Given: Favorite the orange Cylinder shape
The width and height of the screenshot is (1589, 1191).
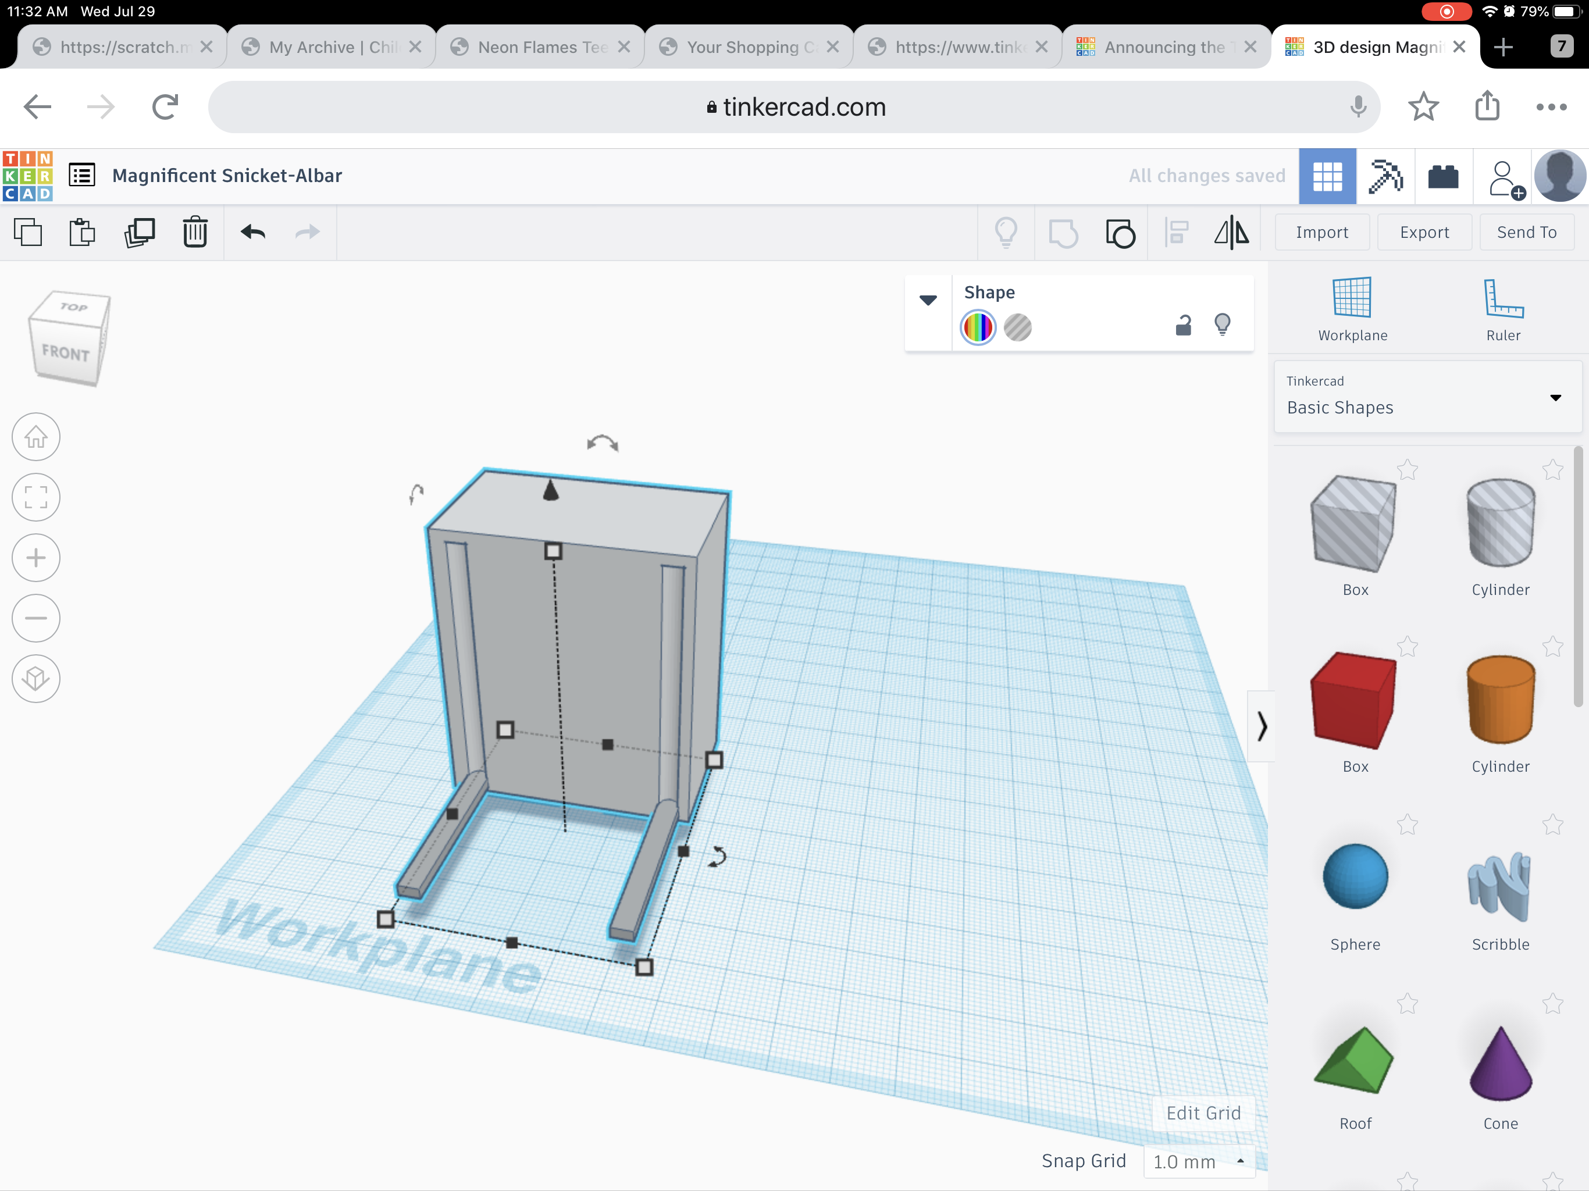Looking at the screenshot, I should [1552, 647].
